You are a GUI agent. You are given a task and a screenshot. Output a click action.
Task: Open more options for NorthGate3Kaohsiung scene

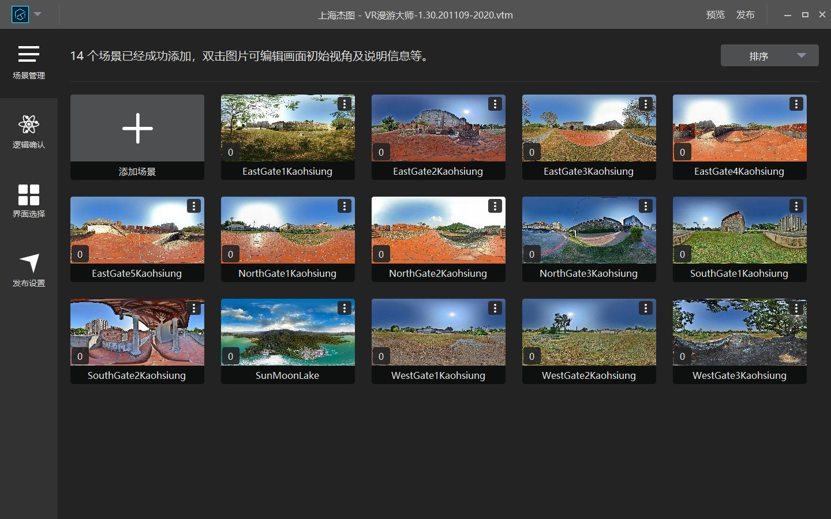[646, 206]
